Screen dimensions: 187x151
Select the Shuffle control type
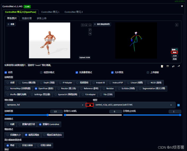click(16, 94)
